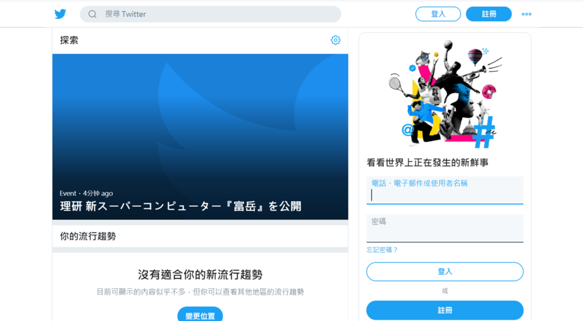Click the Event · 4分钟 ago label
583x321 pixels.
pos(86,193)
